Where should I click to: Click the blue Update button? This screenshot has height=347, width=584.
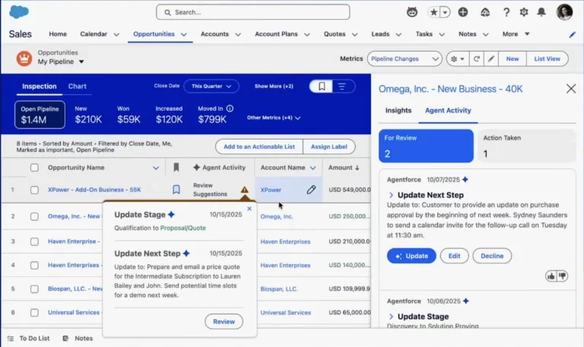point(411,256)
